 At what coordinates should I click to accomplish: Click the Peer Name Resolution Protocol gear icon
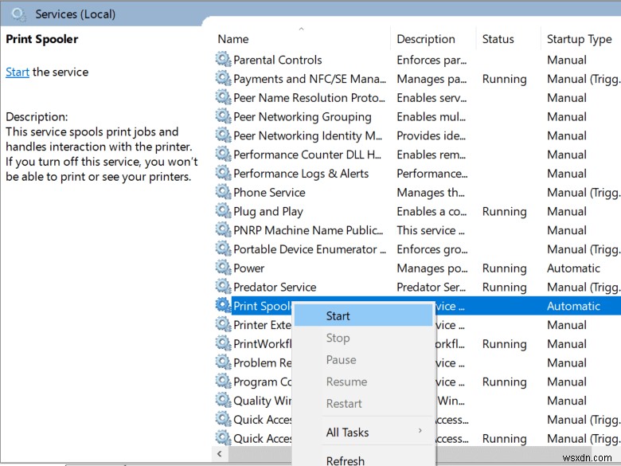[224, 97]
